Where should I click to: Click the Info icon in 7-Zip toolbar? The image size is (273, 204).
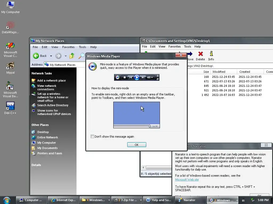[x=211, y=56]
